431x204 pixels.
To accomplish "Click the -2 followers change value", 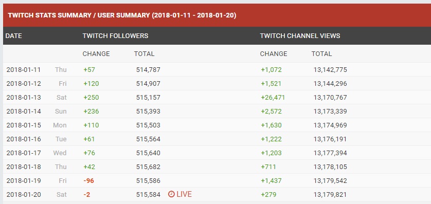I will click(87, 195).
